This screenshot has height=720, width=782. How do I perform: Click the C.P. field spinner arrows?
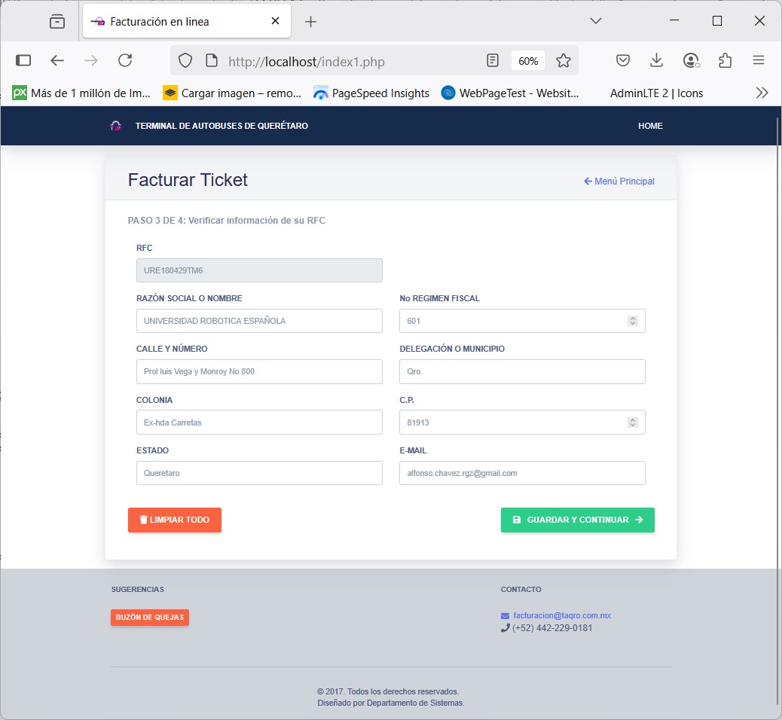click(633, 423)
